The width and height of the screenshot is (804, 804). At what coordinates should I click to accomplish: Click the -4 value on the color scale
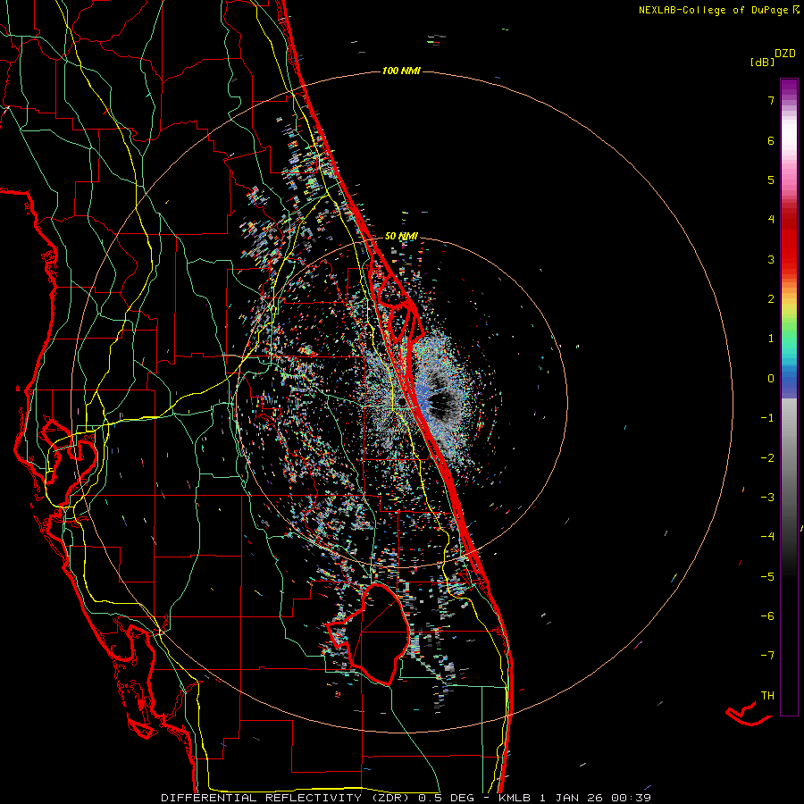coord(767,537)
